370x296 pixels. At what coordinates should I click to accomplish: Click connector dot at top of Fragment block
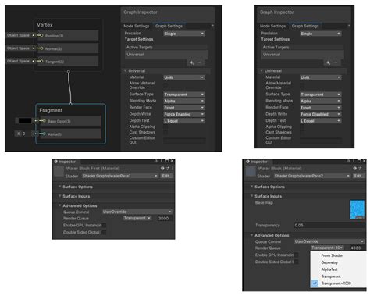(70, 104)
